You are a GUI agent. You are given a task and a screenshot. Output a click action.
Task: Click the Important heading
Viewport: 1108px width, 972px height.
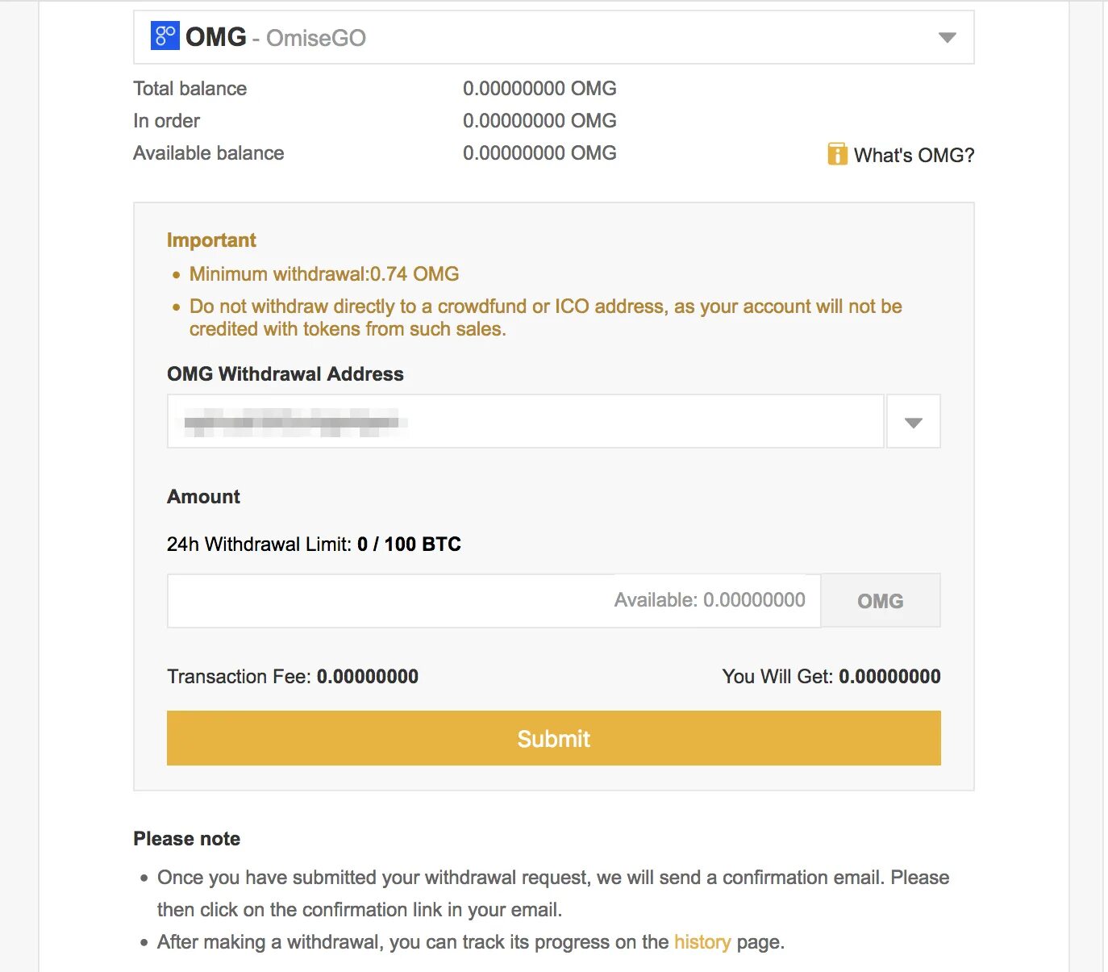(211, 240)
